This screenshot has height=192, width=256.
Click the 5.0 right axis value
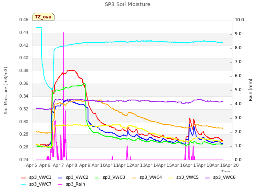tap(238, 90)
